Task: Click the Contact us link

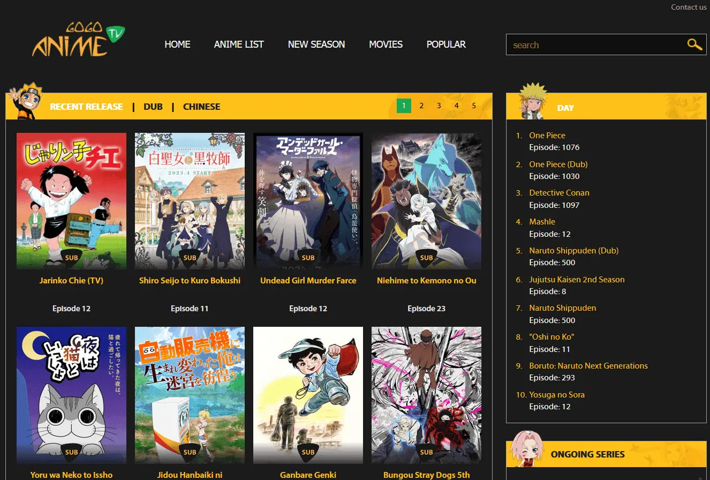Action: (x=689, y=7)
